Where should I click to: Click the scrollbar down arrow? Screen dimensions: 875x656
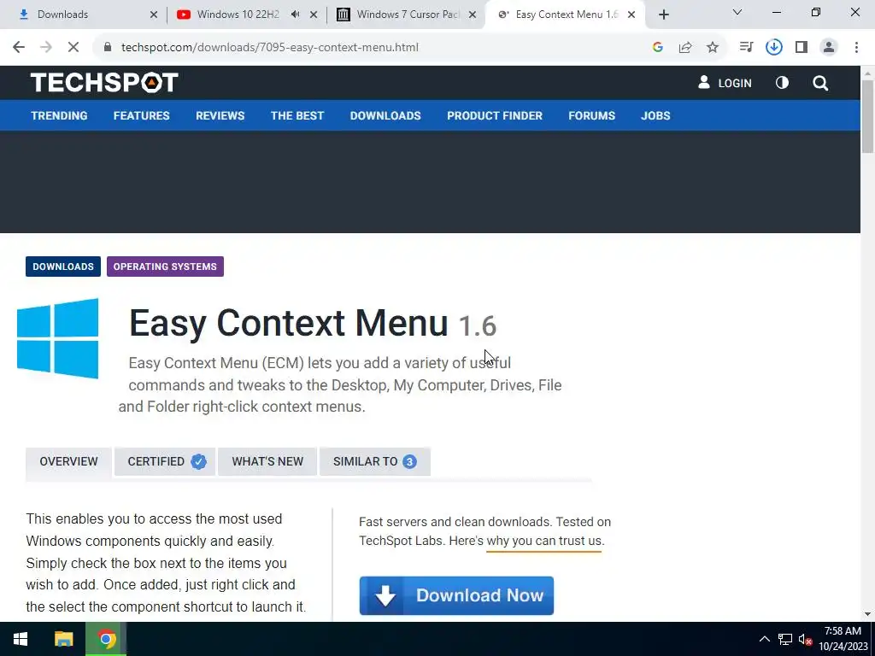867,614
